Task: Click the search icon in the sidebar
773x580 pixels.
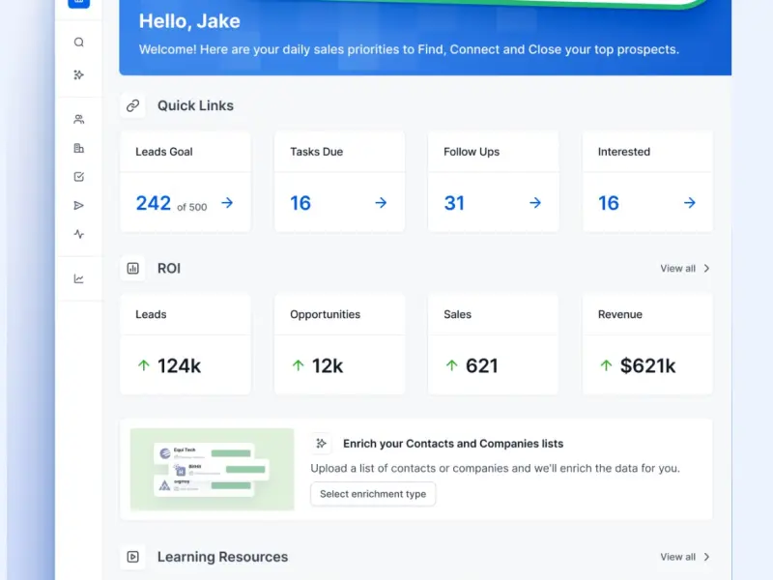Action: [x=79, y=43]
